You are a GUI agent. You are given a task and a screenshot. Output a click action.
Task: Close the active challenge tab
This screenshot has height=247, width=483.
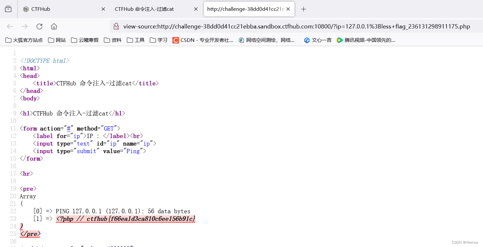(288, 9)
